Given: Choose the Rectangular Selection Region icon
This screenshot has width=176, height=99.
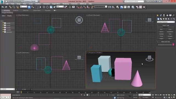Looking at the screenshot, I should tap(36, 7).
